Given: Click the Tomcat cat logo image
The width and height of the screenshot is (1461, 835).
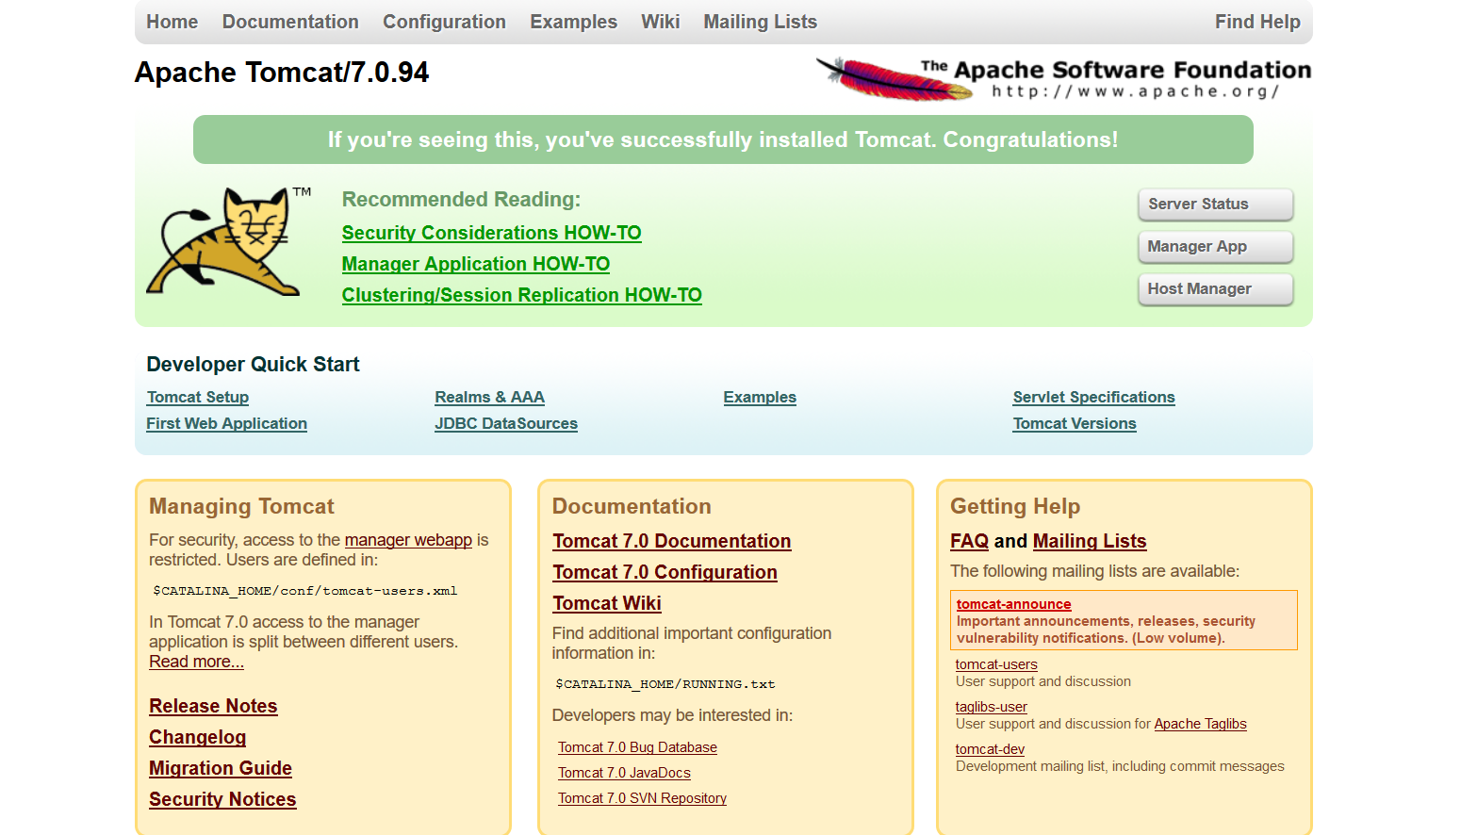Looking at the screenshot, I should pos(229,241).
